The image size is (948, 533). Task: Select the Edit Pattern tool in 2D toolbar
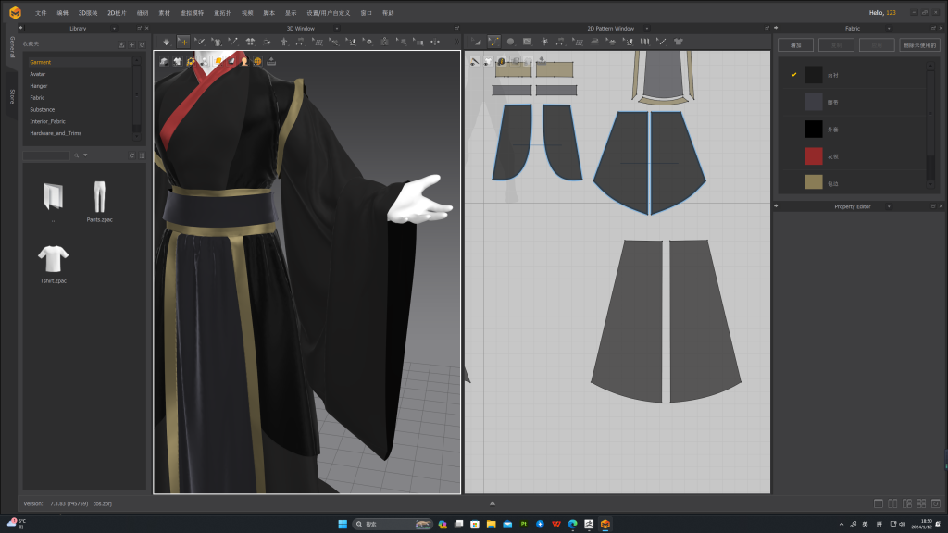pos(493,42)
